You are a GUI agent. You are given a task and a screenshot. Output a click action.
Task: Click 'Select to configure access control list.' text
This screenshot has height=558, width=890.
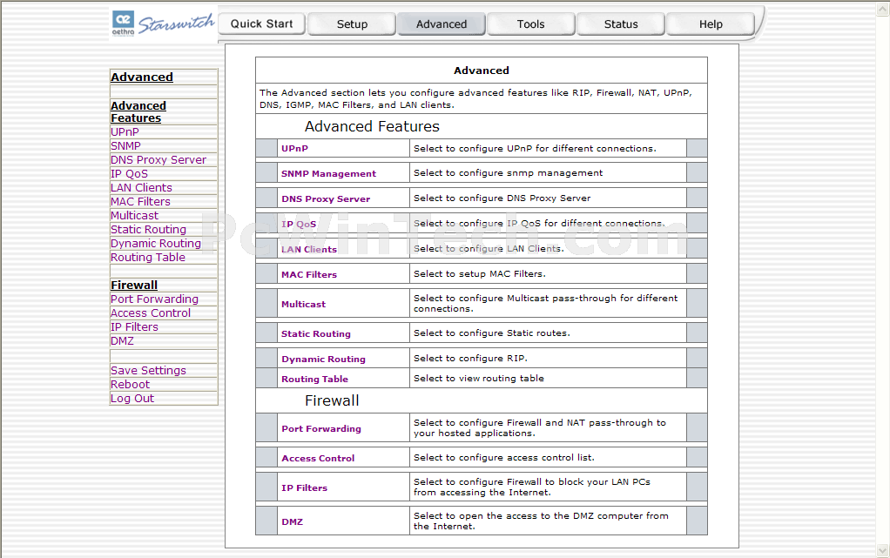click(x=504, y=458)
